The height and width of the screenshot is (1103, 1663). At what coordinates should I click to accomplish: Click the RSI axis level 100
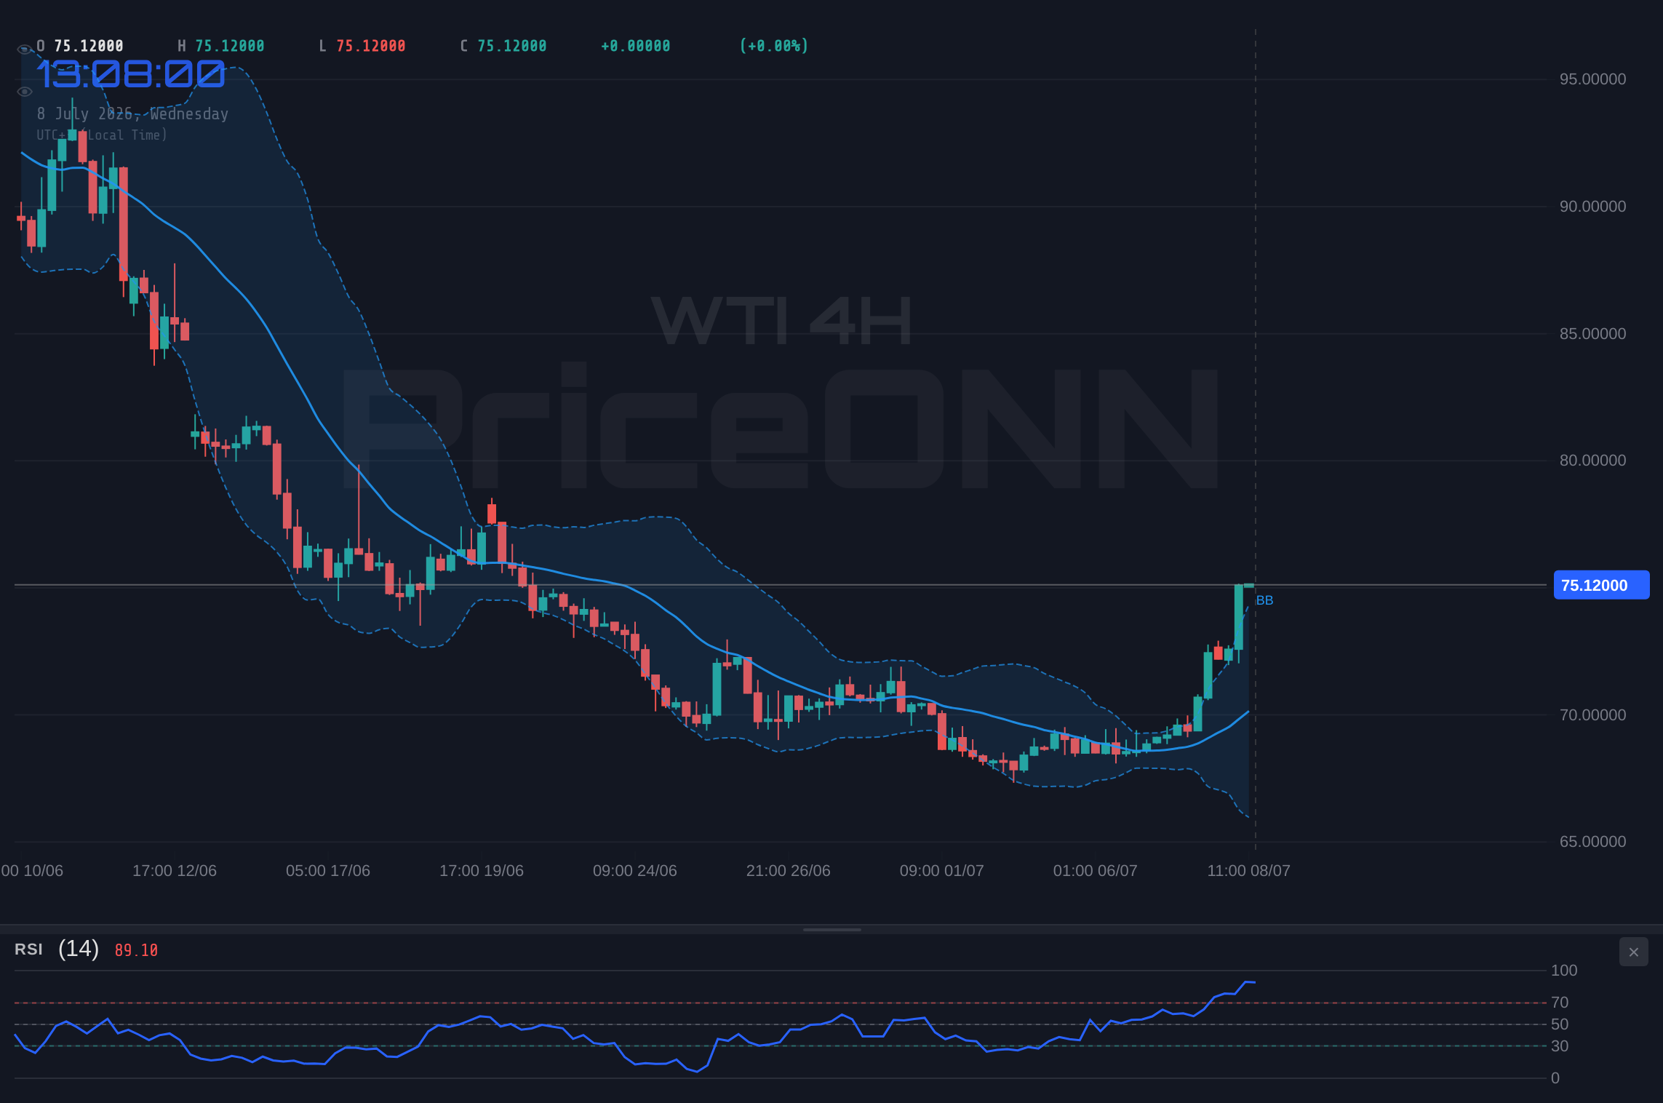1564,971
